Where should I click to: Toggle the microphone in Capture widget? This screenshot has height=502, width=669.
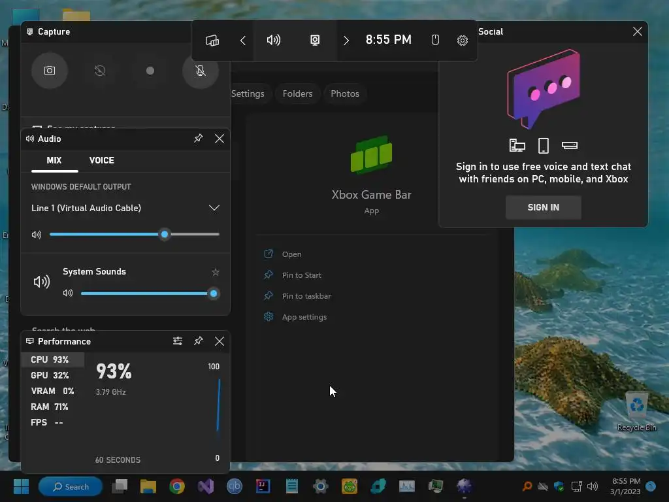[201, 71]
